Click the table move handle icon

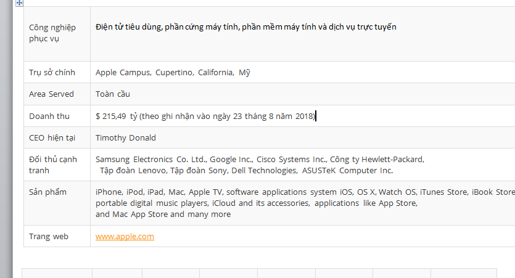20,4
